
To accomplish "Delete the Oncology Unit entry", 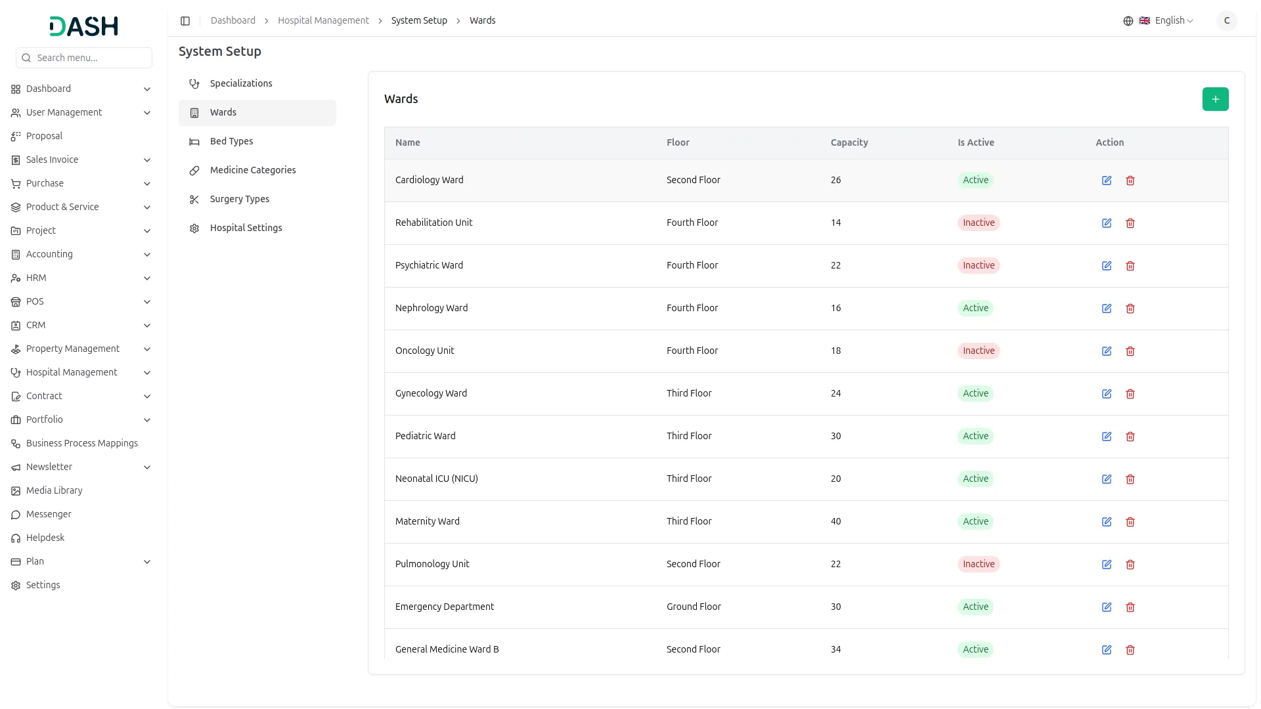I will tap(1130, 351).
